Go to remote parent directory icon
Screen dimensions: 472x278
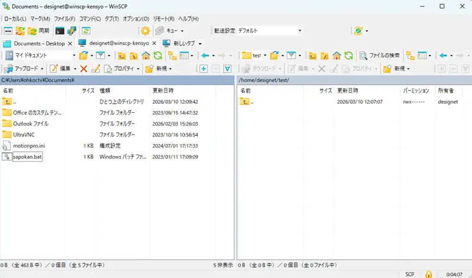(x=313, y=55)
